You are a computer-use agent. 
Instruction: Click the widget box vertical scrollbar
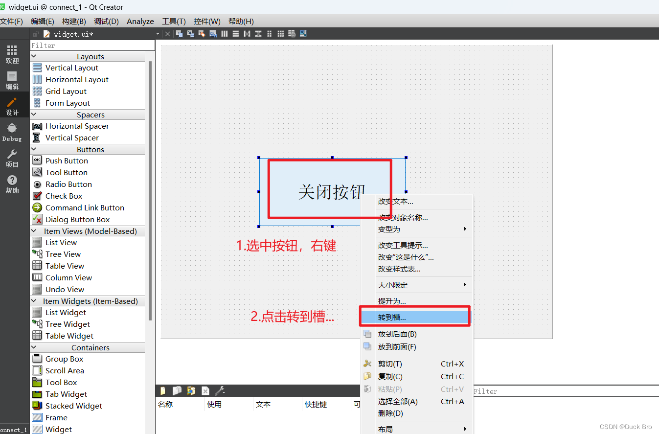tap(150, 191)
